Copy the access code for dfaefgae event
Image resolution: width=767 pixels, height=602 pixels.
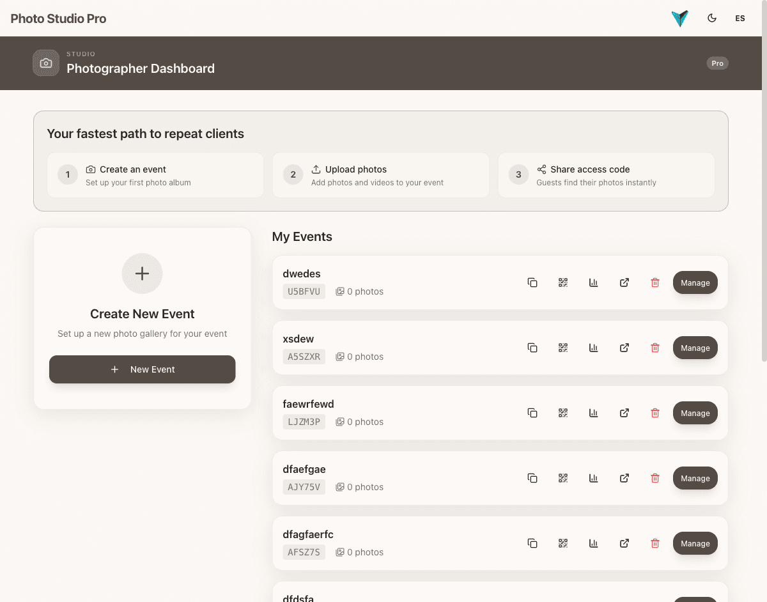[532, 478]
